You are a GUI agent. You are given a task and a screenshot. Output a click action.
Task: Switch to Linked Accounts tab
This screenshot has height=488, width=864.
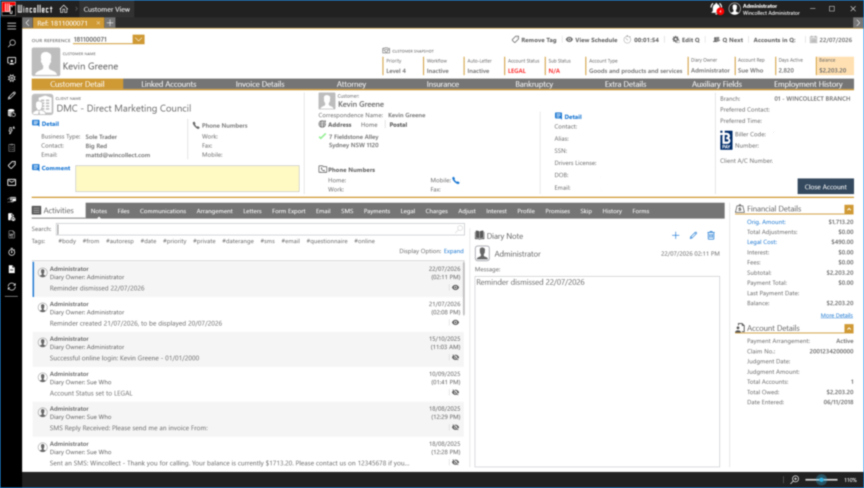coord(168,84)
